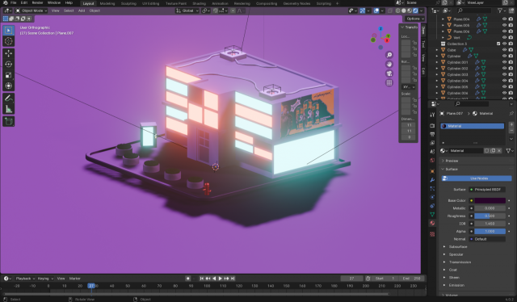
Task: Click the viewport Options button
Action: [414, 19]
